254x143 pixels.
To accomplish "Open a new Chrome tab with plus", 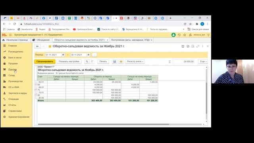I will (170, 18).
